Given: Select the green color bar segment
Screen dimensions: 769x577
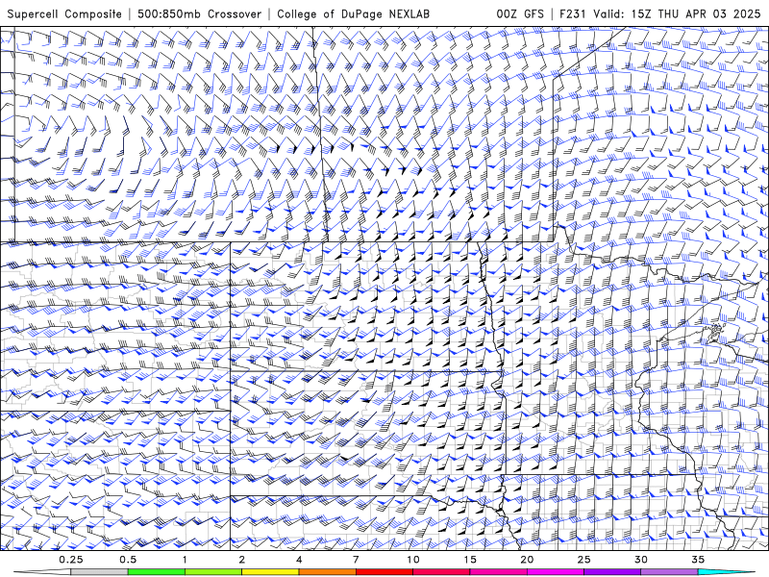Looking at the screenshot, I should 157,572.
